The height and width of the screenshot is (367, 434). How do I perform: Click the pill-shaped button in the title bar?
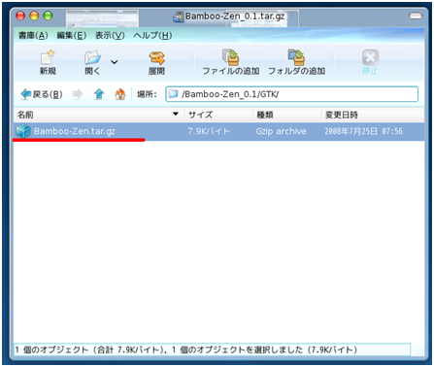[x=416, y=16]
